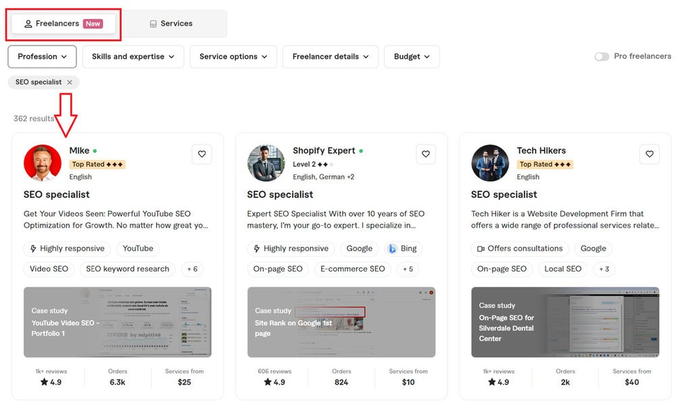Click the $25 services from price
The image size is (676, 402).
[x=184, y=382]
